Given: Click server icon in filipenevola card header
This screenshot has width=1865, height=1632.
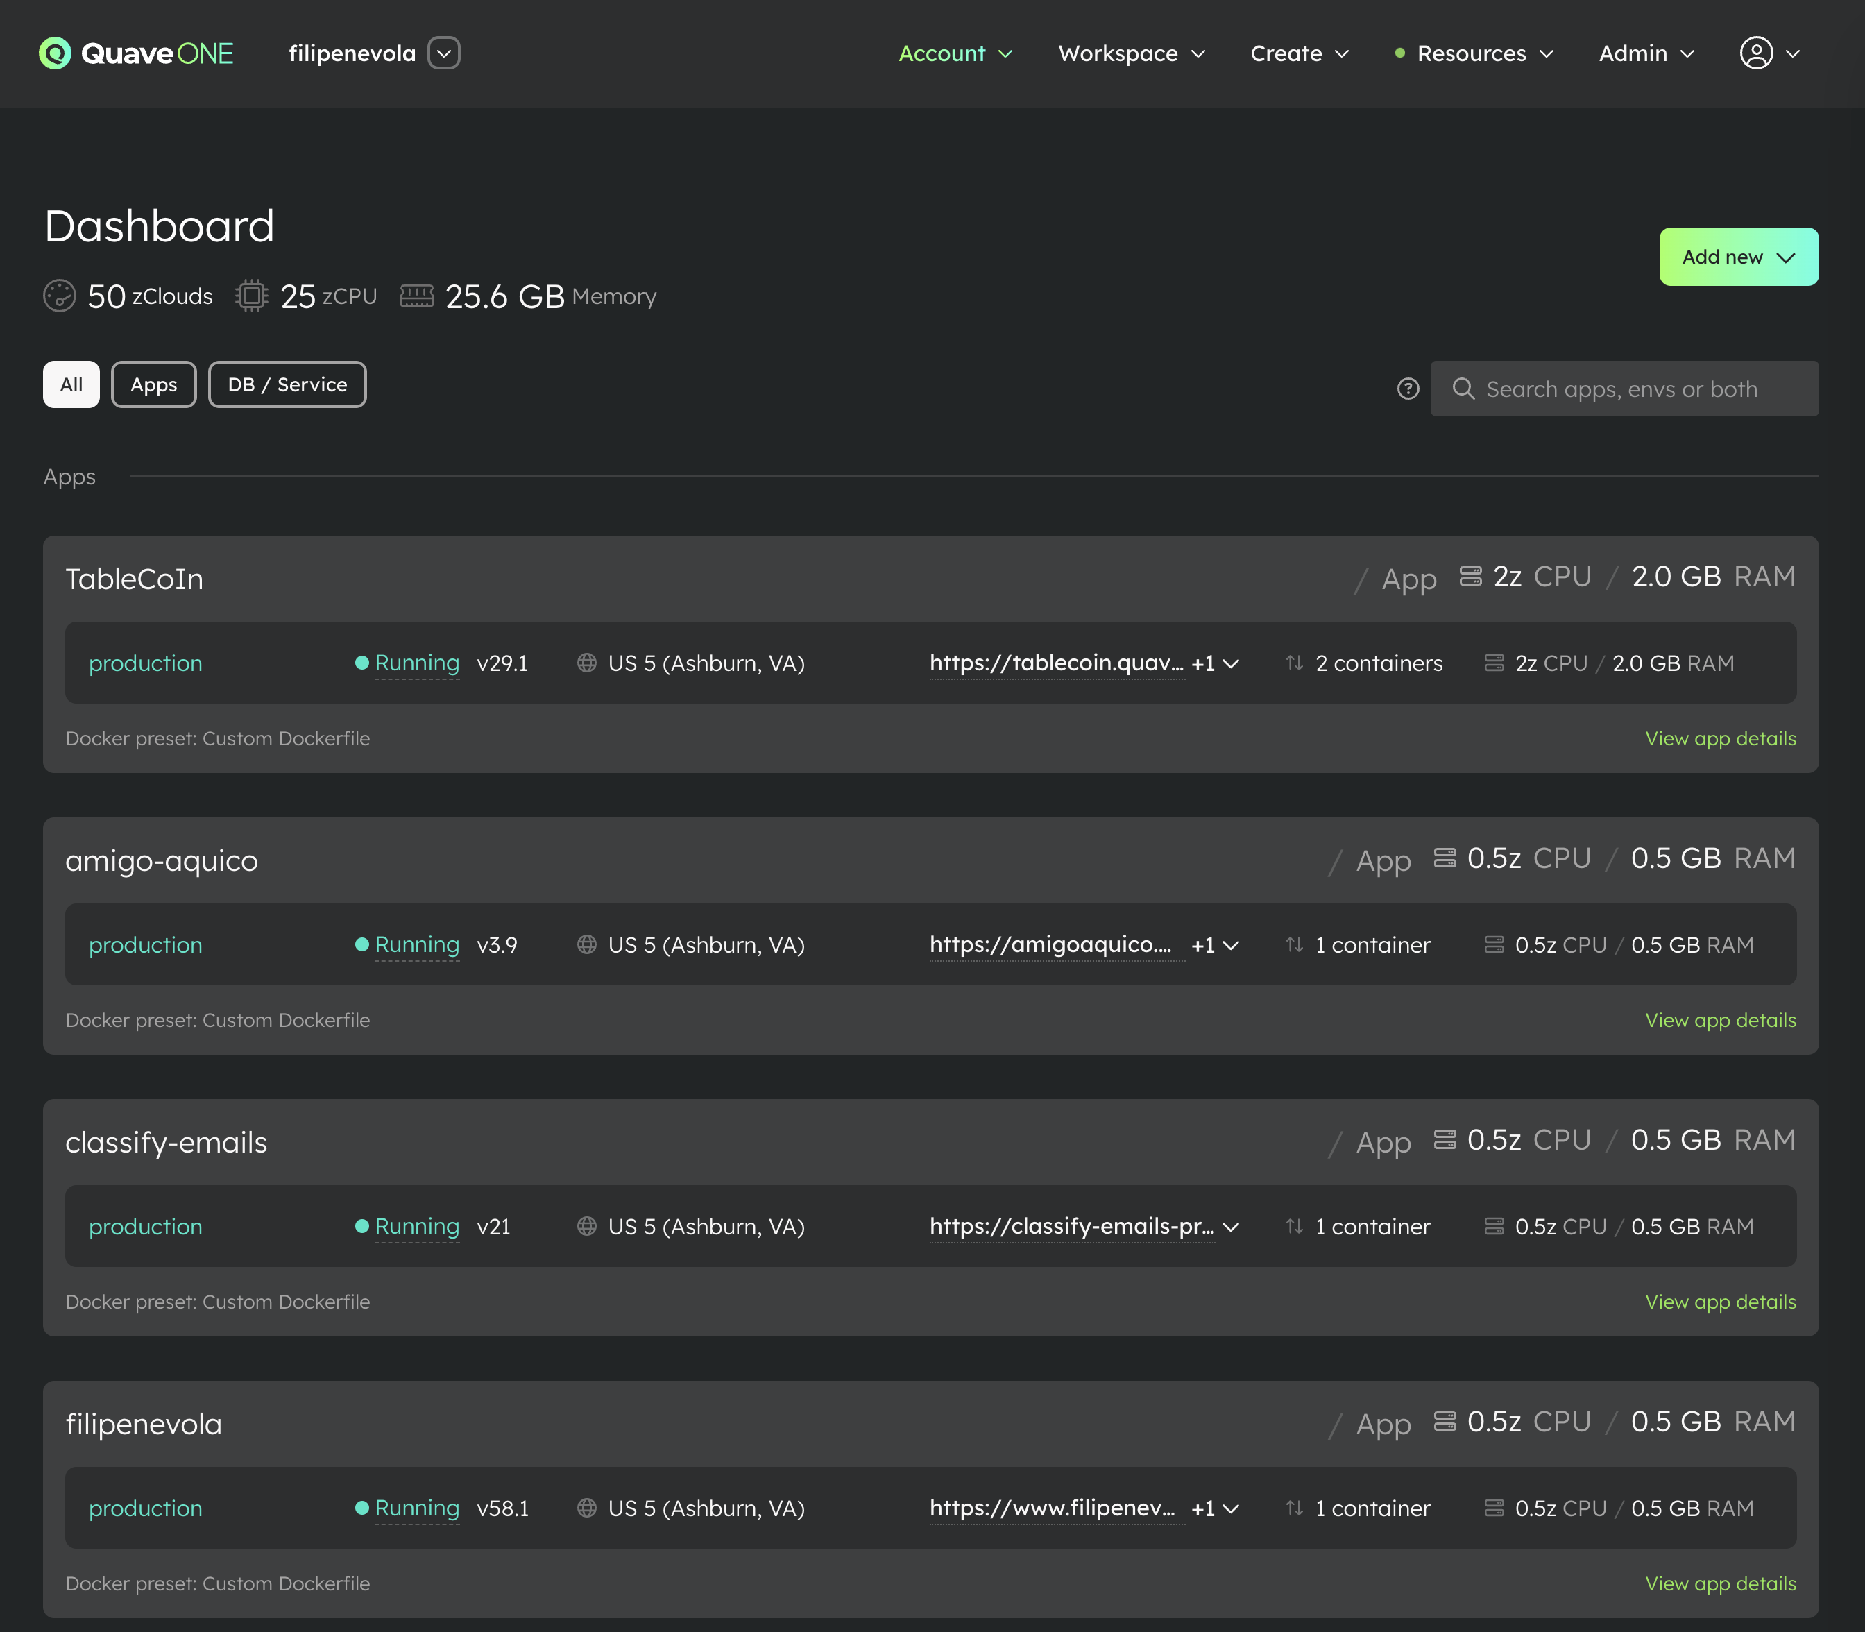Looking at the screenshot, I should 1445,1421.
